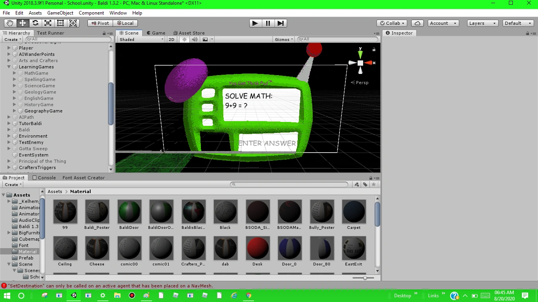The width and height of the screenshot is (538, 302).
Task: Open the cloud services panel button
Action: [417, 23]
